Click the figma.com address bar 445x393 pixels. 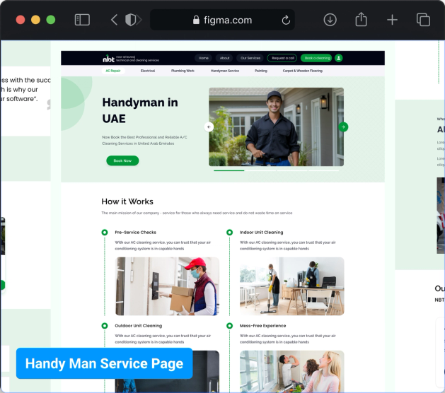click(x=222, y=20)
